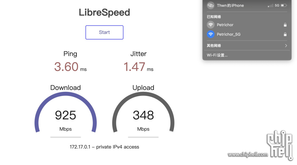Select the Petrichor network name
This screenshot has height=165, width=297.
tap(225, 25)
